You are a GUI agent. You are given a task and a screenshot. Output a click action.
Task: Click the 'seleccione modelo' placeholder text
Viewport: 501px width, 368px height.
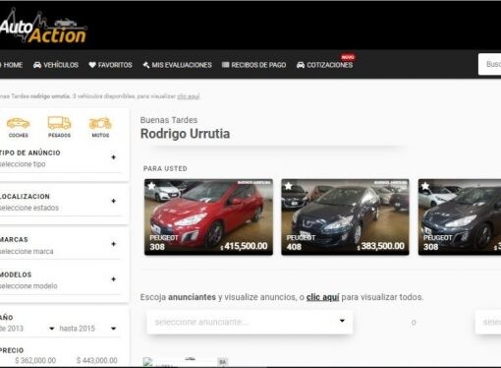[28, 286]
